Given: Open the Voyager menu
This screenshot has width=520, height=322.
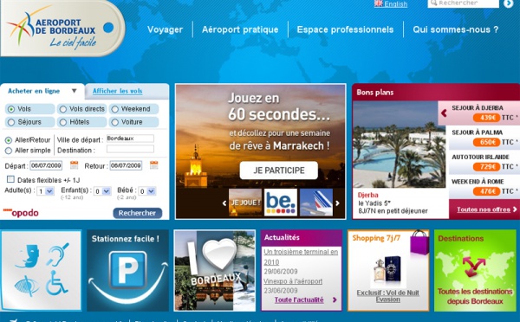Looking at the screenshot, I should click(165, 29).
